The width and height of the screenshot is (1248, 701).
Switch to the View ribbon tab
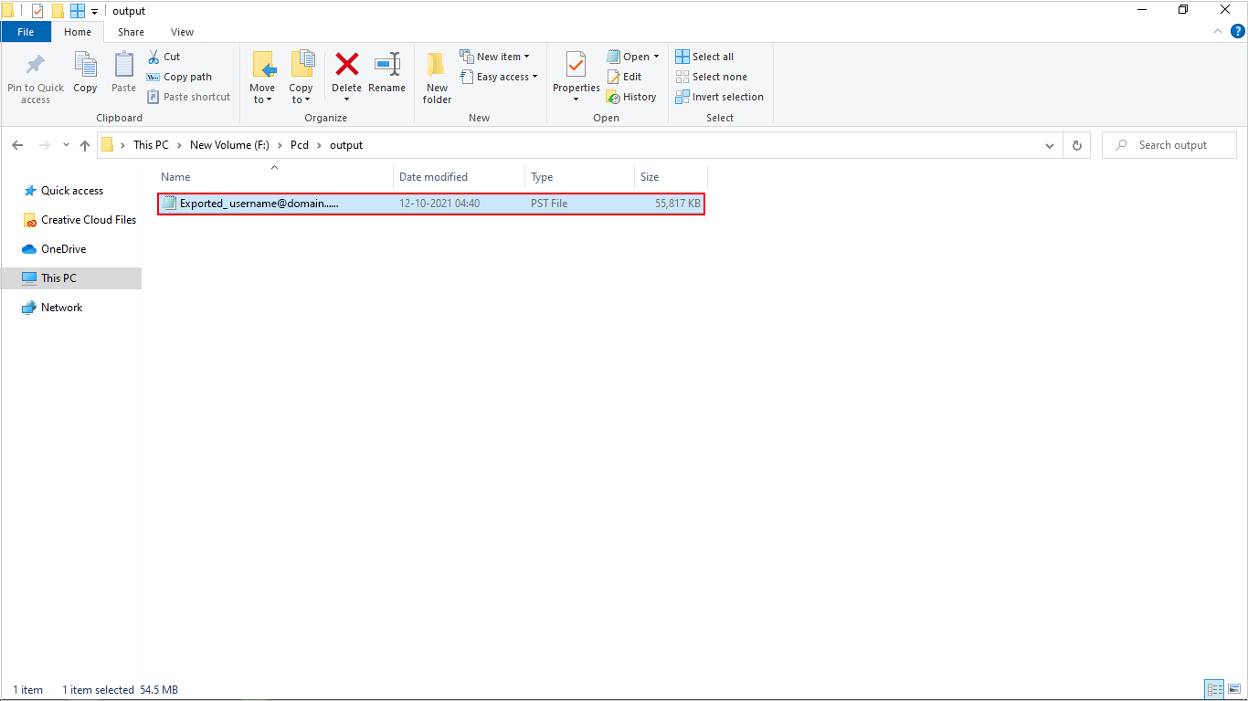(182, 32)
